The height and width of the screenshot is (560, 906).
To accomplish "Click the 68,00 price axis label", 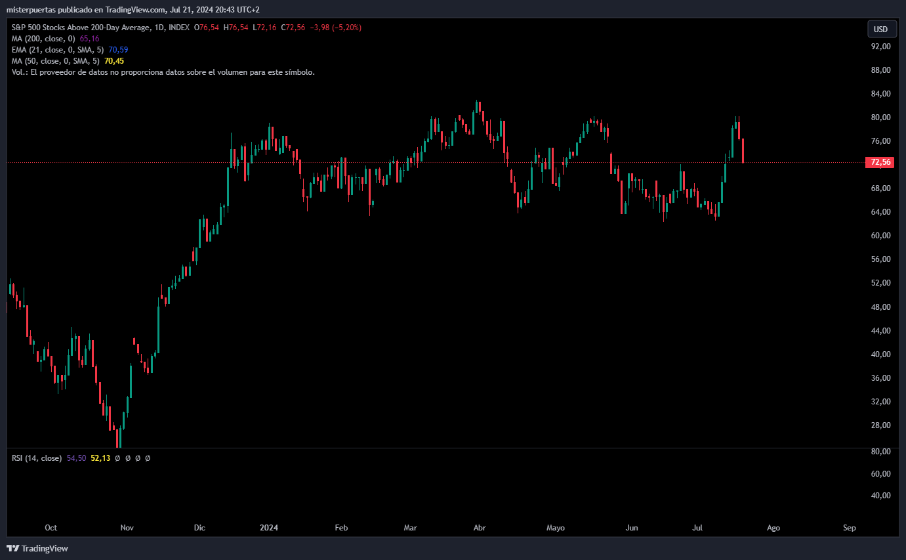I will 880,188.
